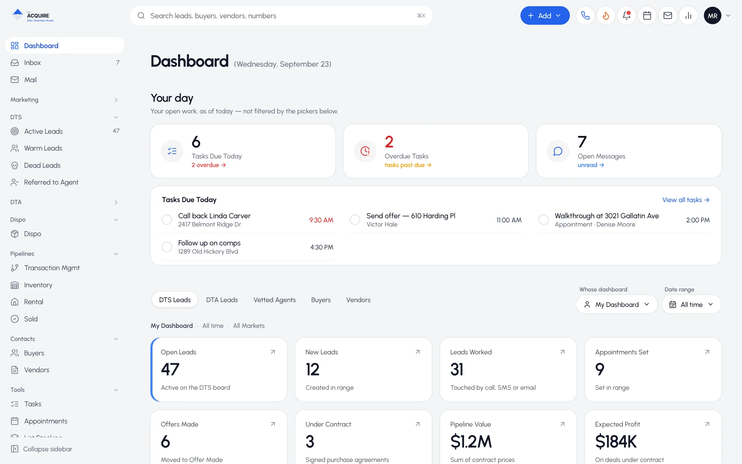The image size is (742, 464).
Task: Tick Follow up on comps task
Action: click(x=167, y=247)
